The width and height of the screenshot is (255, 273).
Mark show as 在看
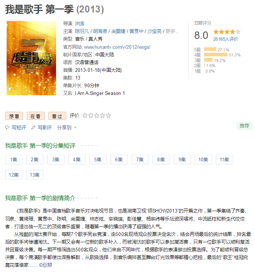pos(36,116)
